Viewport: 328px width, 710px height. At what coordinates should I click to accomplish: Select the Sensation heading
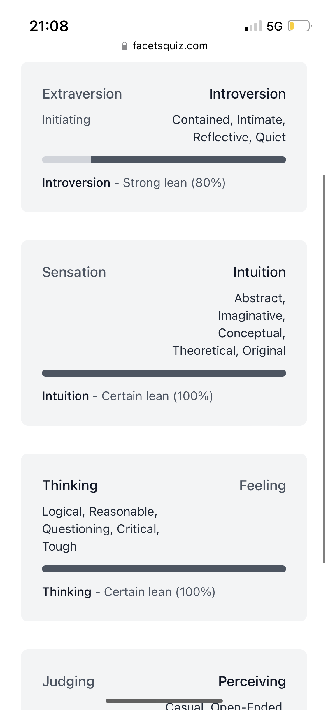point(74,272)
